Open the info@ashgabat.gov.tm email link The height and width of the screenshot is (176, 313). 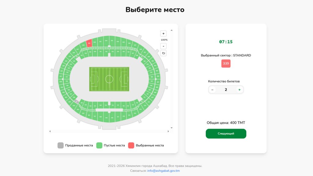163,171
